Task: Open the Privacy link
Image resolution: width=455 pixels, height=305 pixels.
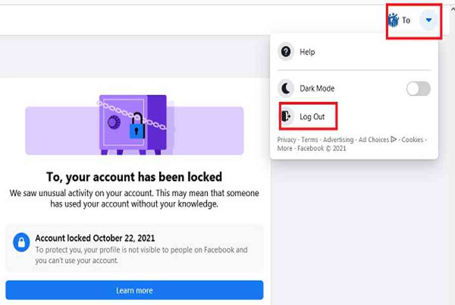Action: 287,140
